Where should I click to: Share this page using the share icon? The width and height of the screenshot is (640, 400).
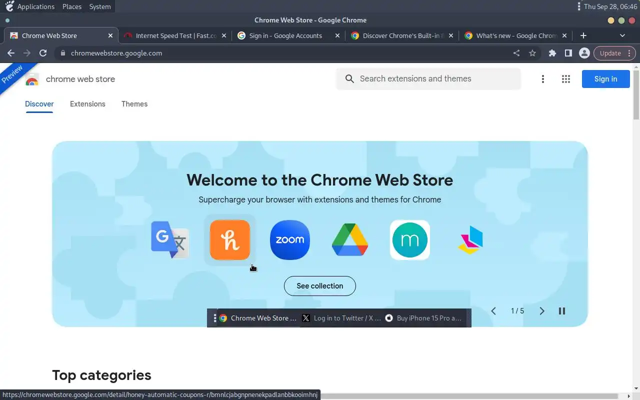[x=516, y=53]
